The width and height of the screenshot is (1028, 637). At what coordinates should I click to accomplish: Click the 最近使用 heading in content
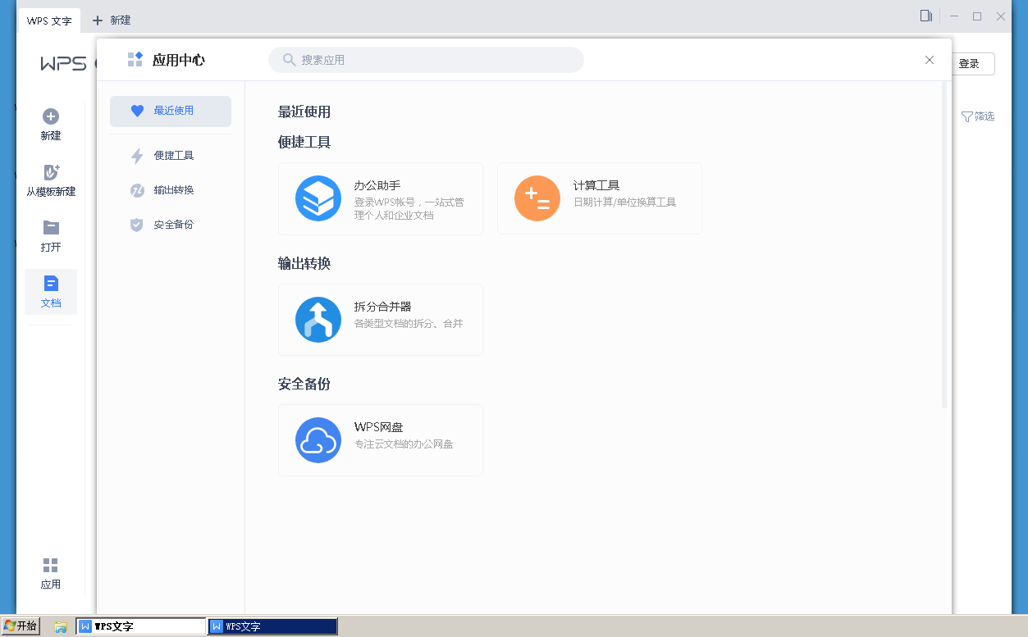[x=304, y=112]
